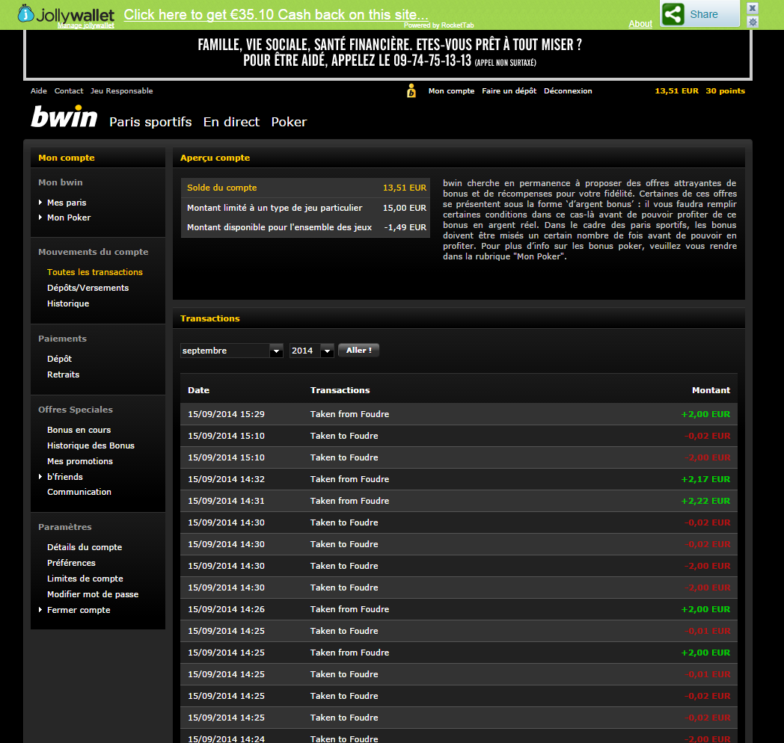The image size is (784, 743).
Task: Click the +2,22 EUR amount
Action: [x=705, y=501]
